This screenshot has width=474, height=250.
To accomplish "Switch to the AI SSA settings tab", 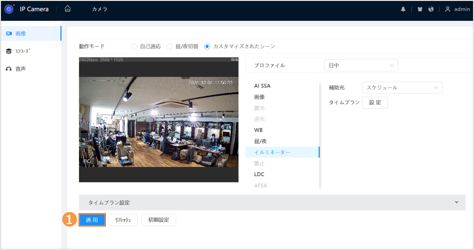I will coord(262,86).
